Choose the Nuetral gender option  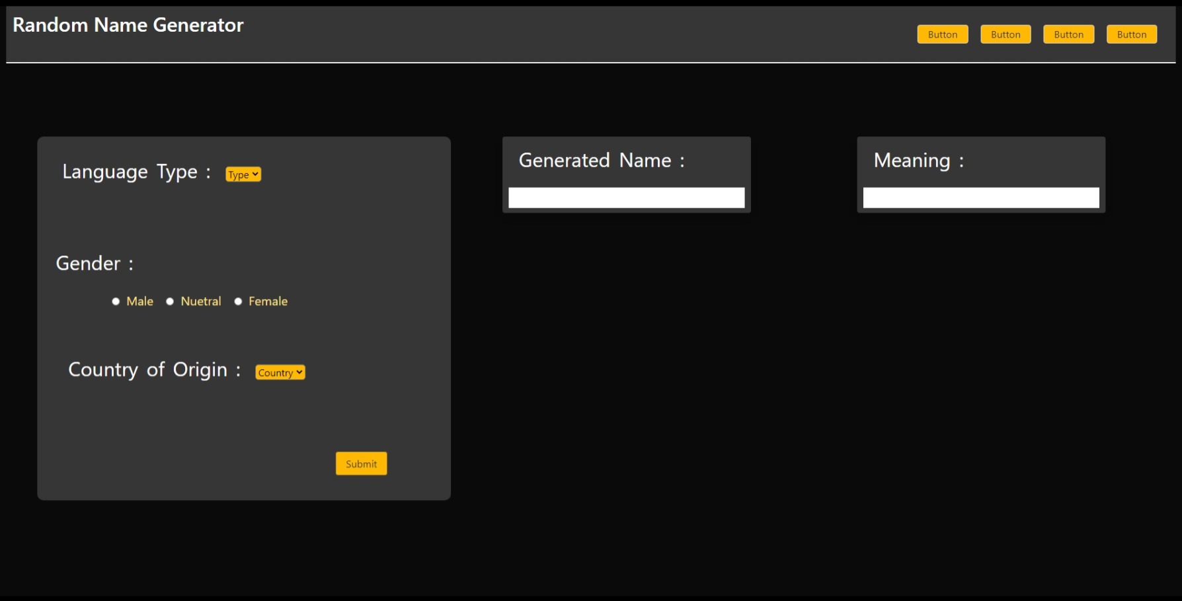pyautogui.click(x=170, y=301)
